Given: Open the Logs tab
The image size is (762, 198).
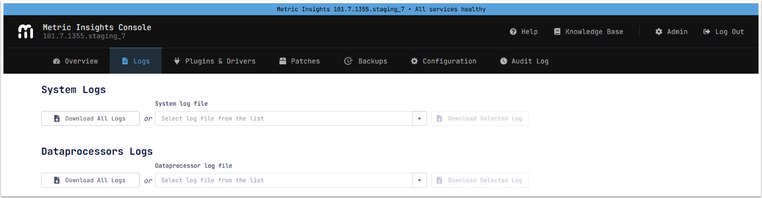Looking at the screenshot, I should point(136,61).
